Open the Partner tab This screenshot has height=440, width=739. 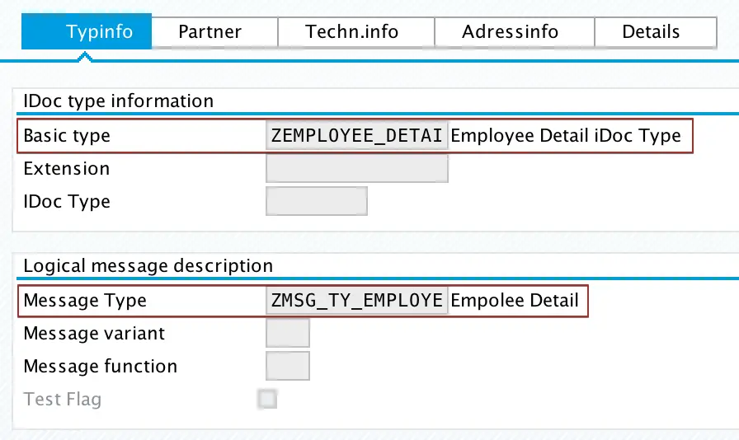point(215,32)
